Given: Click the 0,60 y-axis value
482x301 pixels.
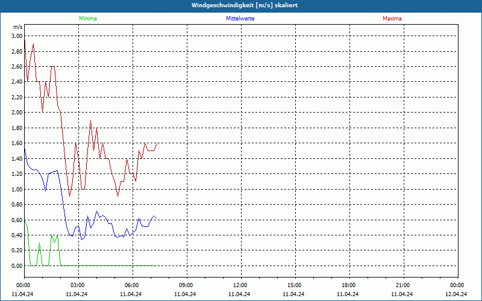Looking at the screenshot, I should click(x=17, y=220).
